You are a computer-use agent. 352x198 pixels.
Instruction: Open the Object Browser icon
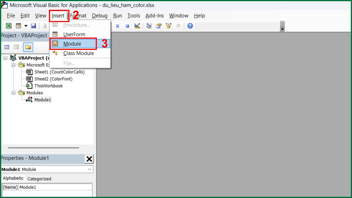tap(168, 26)
